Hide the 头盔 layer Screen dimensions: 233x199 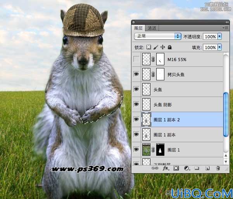(136, 89)
